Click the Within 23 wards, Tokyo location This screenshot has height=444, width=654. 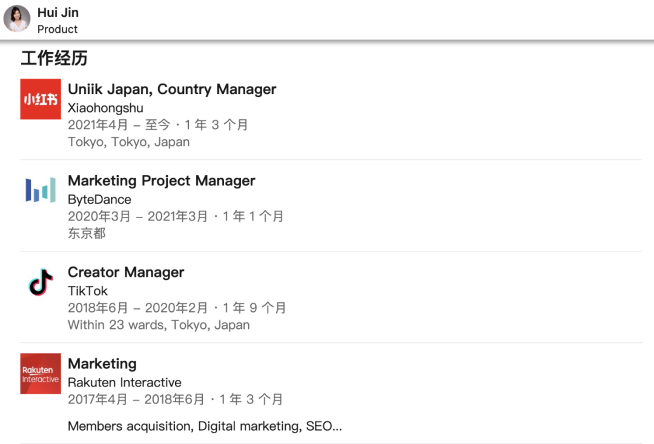click(159, 325)
